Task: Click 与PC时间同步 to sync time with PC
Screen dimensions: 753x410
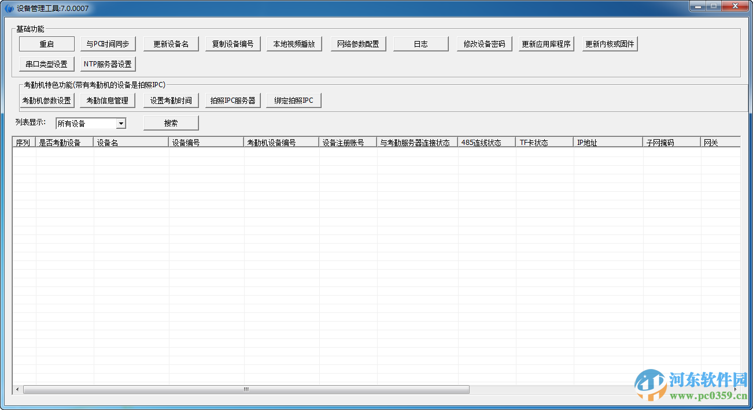Action: click(108, 43)
